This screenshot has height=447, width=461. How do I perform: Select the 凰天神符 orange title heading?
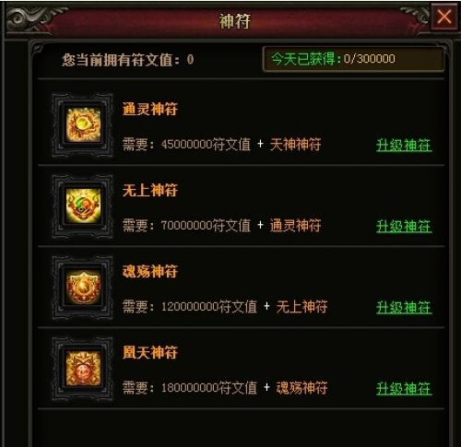pyautogui.click(x=150, y=352)
